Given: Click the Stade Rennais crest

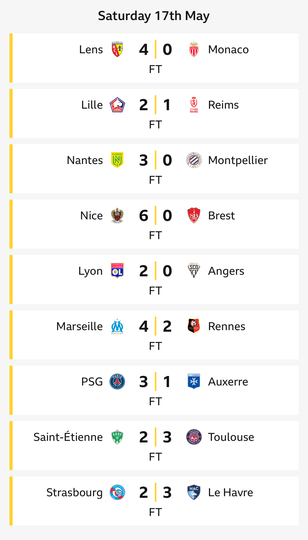Looking at the screenshot, I should coord(194,326).
